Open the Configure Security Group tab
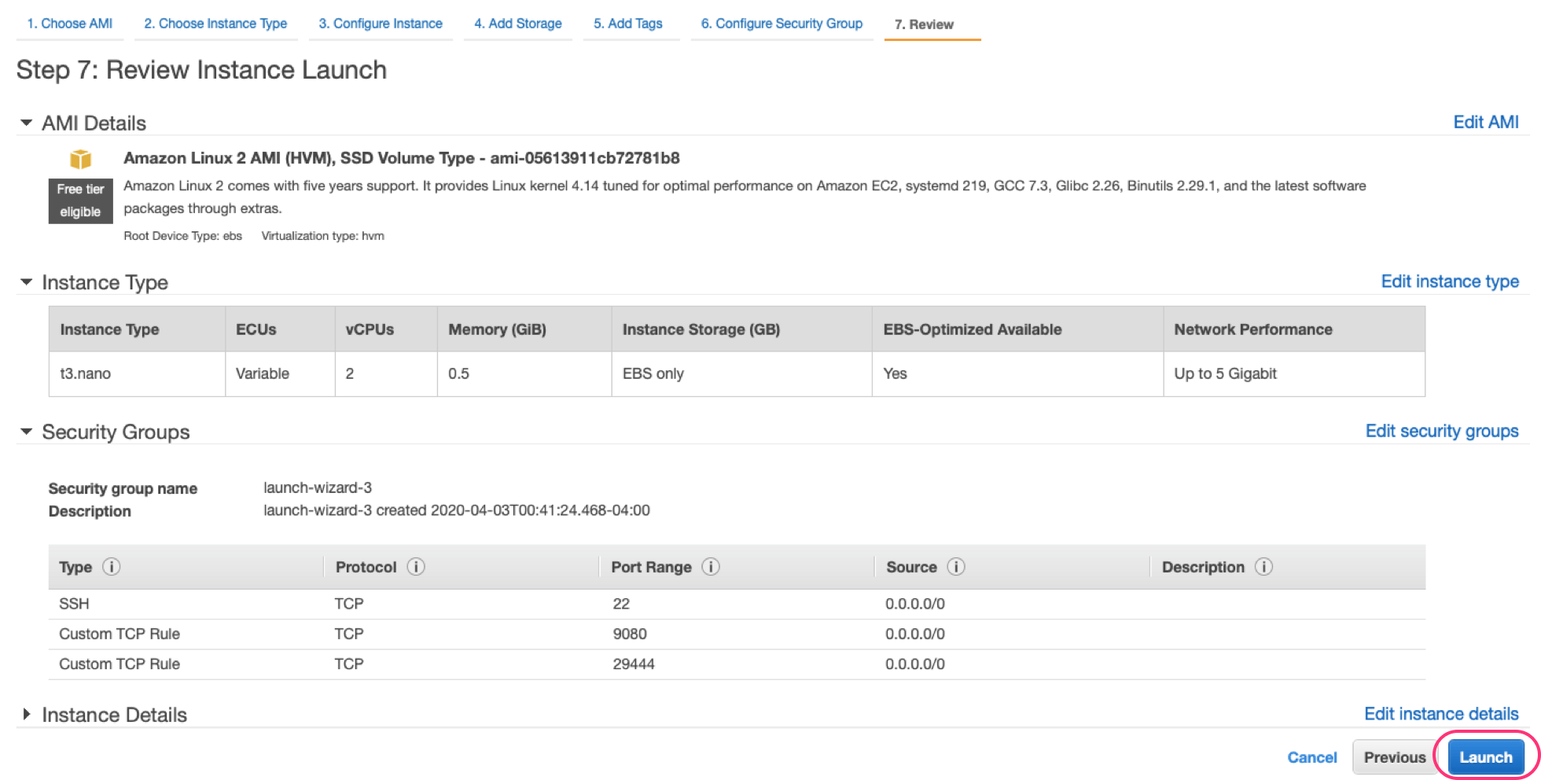The height and width of the screenshot is (780, 1541). [782, 24]
